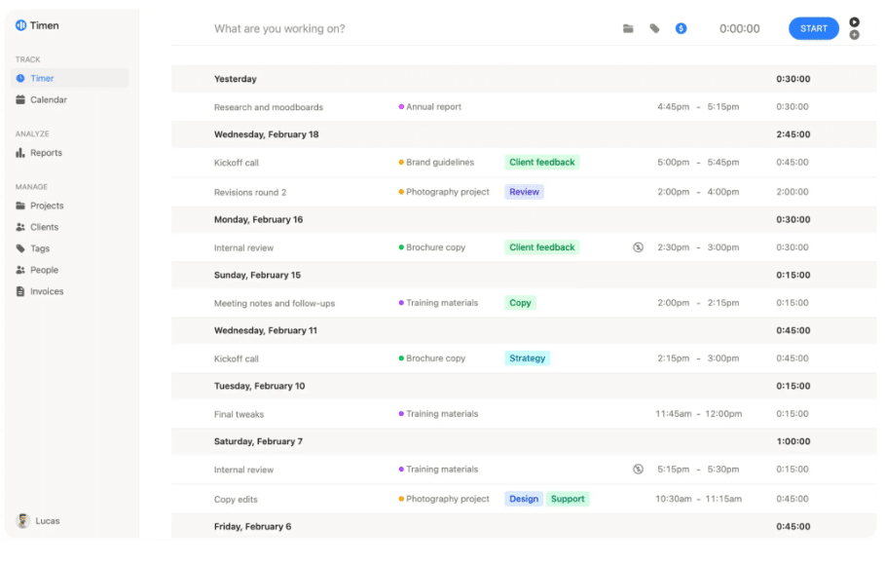The image size is (885, 565).
Task: Click the Annual report project label
Action: (433, 107)
